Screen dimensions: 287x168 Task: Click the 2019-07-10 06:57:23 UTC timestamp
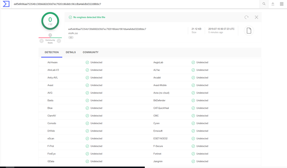click(222, 29)
